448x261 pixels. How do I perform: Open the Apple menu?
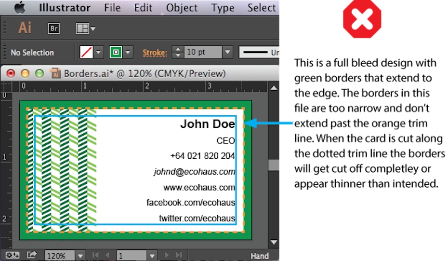(20, 8)
